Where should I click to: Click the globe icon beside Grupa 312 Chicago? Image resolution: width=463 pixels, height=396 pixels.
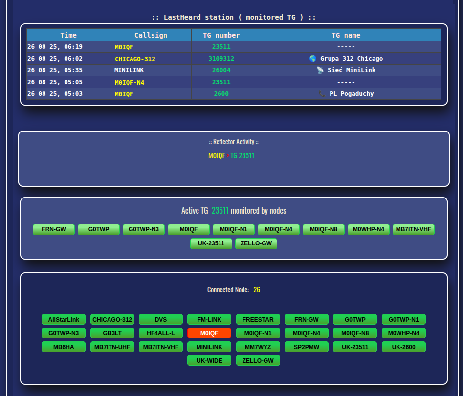[313, 59]
